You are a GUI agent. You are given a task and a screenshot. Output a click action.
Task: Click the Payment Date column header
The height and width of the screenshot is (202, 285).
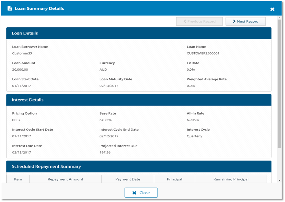click(128, 179)
